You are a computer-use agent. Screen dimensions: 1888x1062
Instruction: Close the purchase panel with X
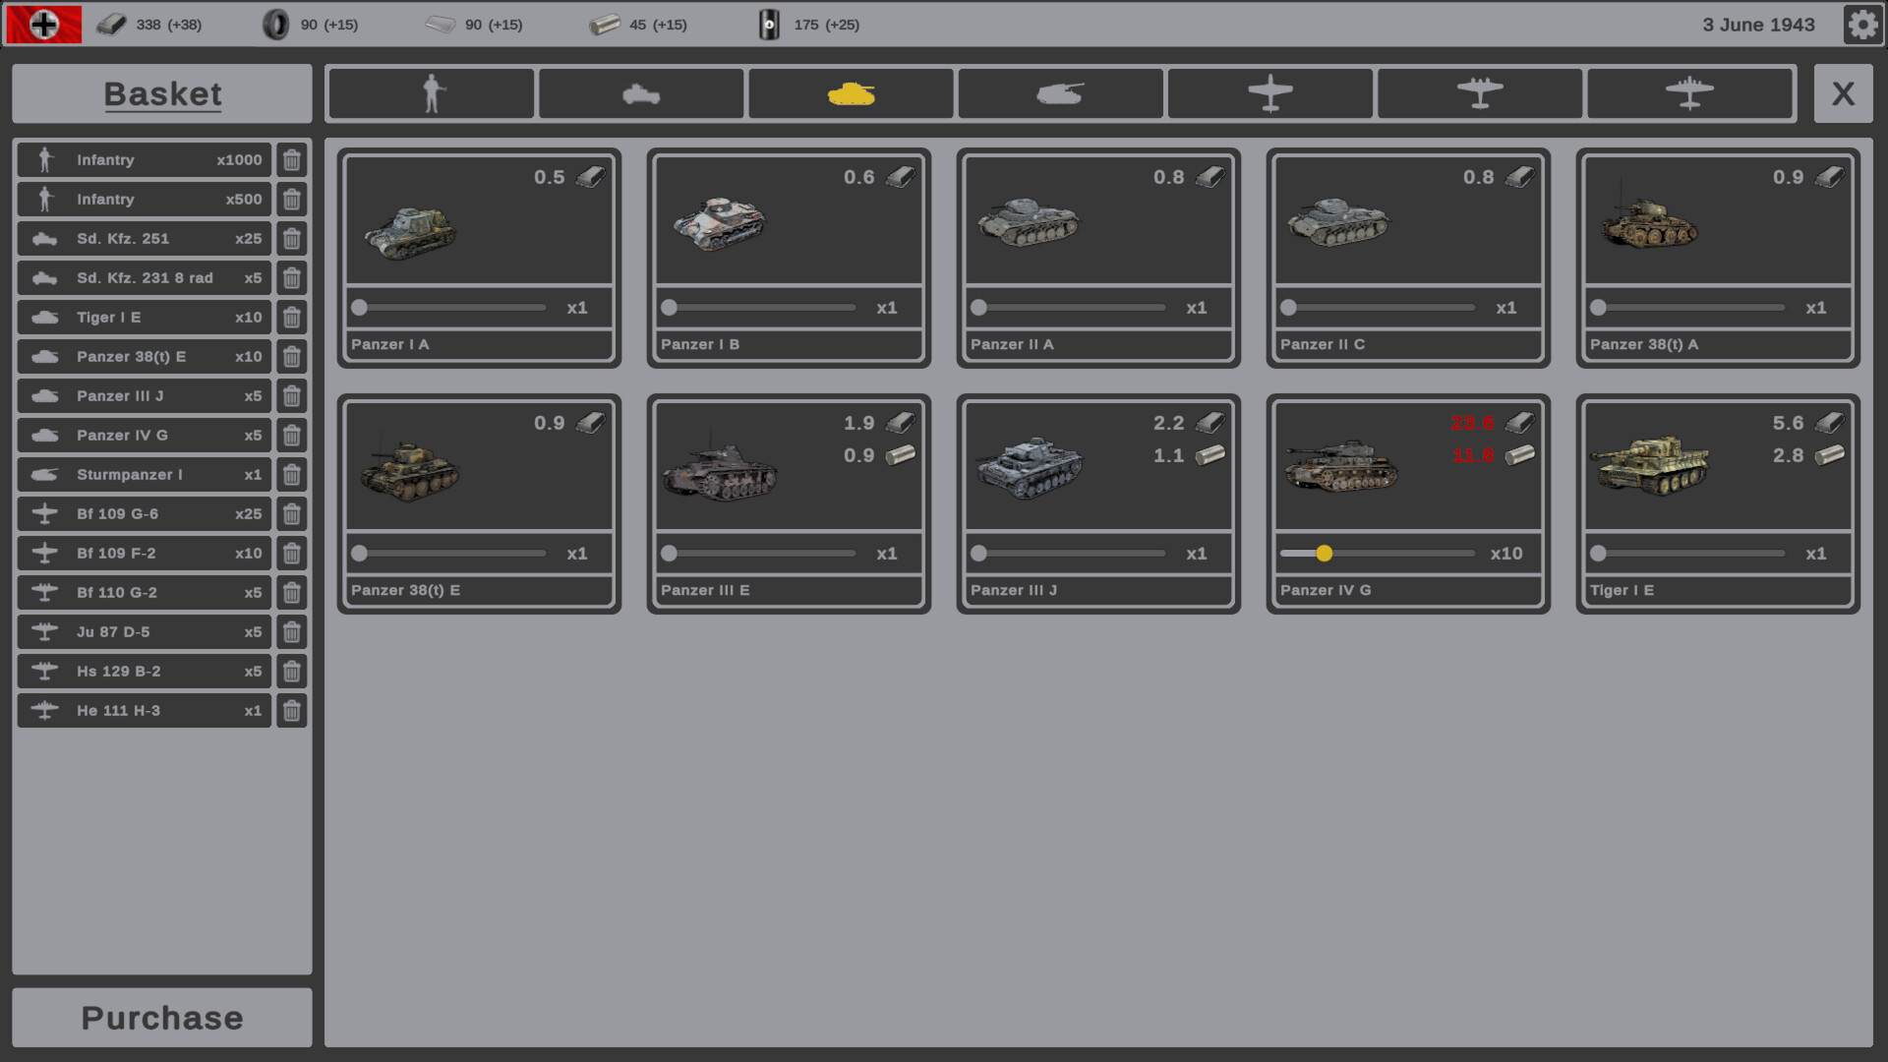1843,94
